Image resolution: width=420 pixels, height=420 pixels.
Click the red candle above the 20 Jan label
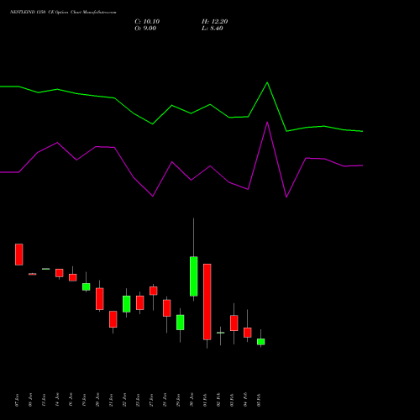(100, 299)
